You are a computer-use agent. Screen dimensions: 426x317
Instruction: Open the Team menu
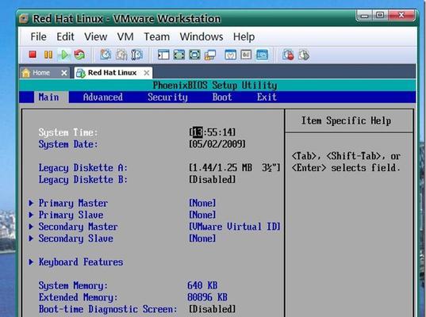point(157,36)
